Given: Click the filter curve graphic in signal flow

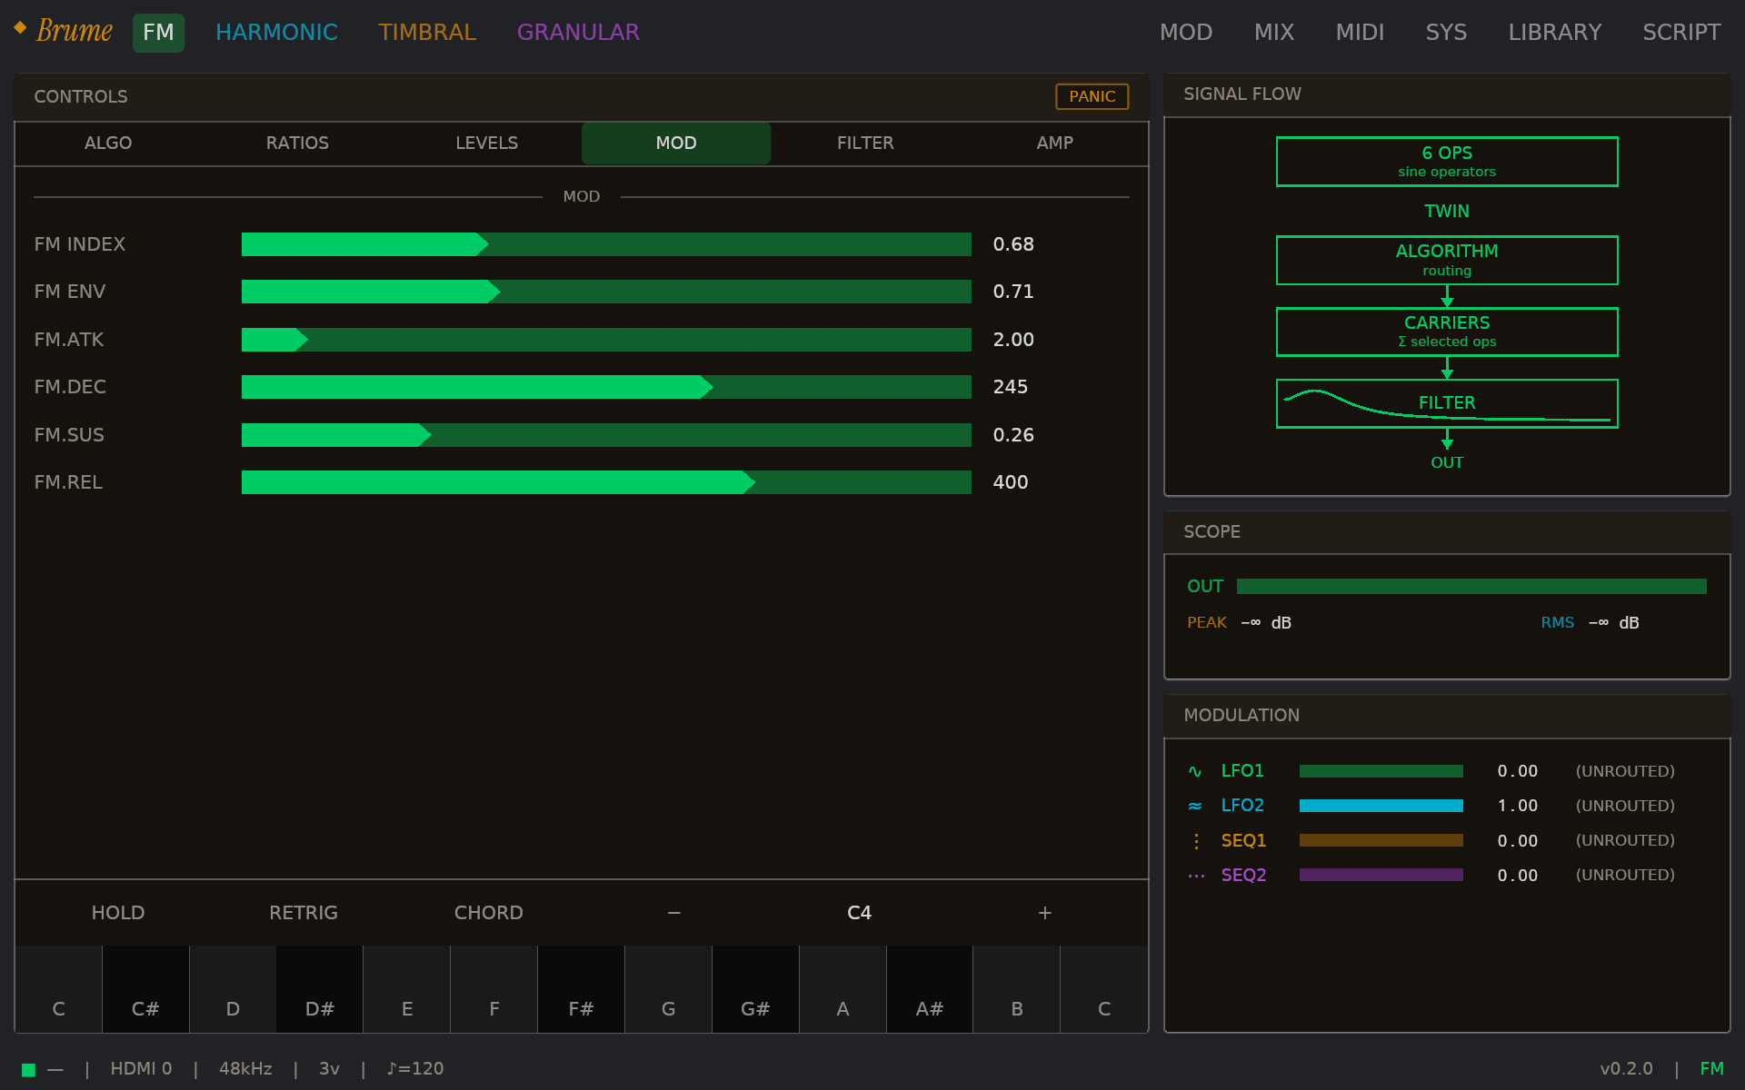Looking at the screenshot, I should 1447,403.
